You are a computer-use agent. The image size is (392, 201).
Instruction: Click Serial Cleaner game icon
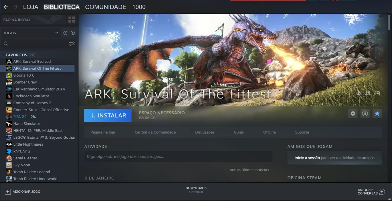[x=9, y=158]
